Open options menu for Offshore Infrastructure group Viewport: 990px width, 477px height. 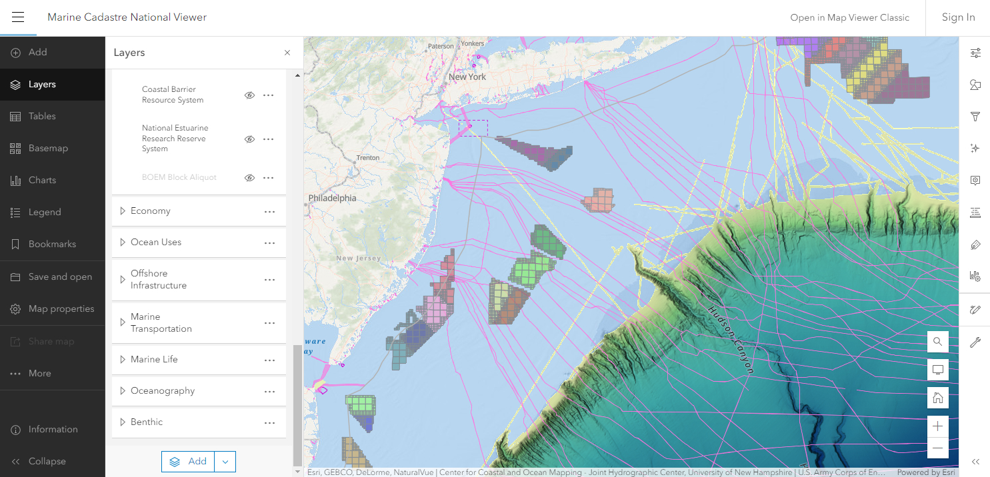click(x=270, y=280)
